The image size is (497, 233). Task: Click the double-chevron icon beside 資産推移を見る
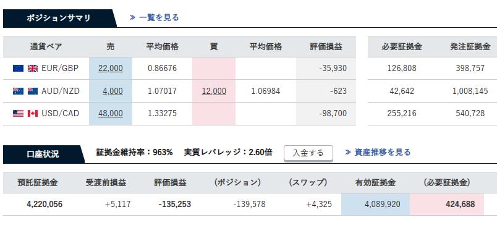point(348,152)
